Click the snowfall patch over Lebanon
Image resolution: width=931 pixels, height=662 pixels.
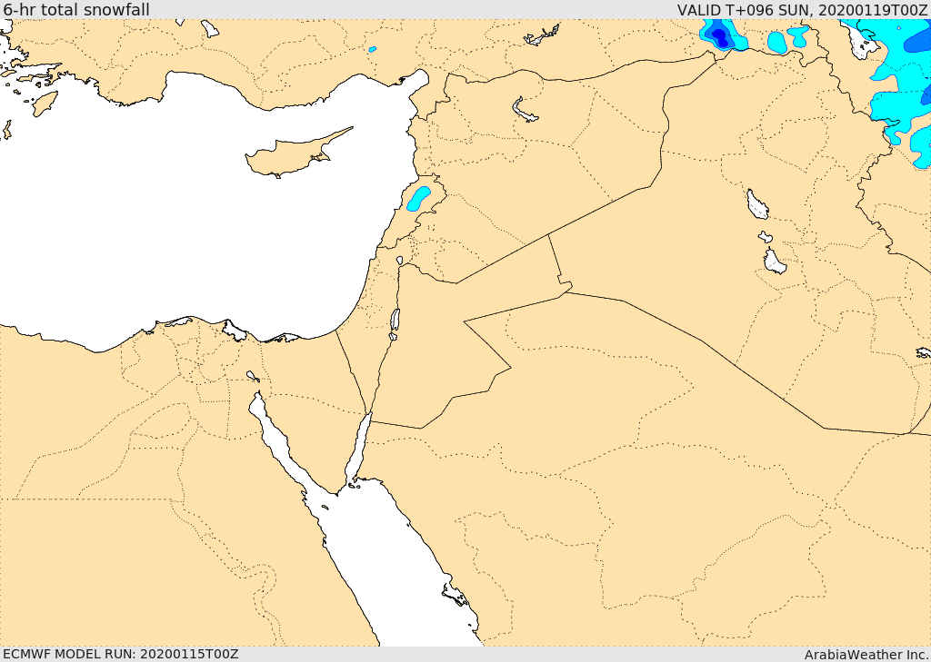coord(418,198)
